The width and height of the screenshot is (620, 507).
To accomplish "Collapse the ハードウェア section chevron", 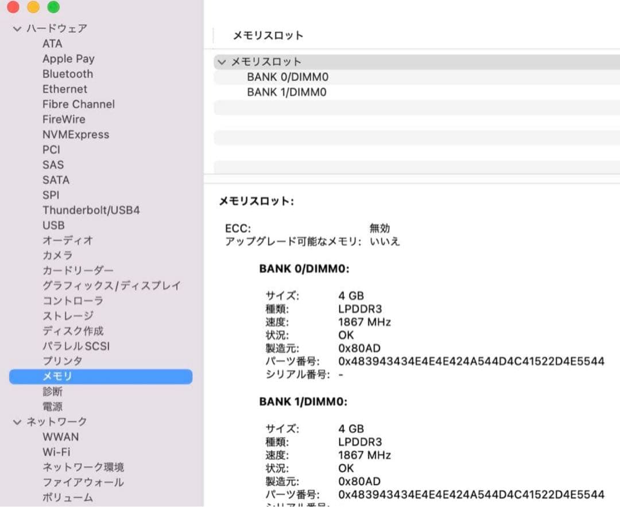I will [x=17, y=29].
